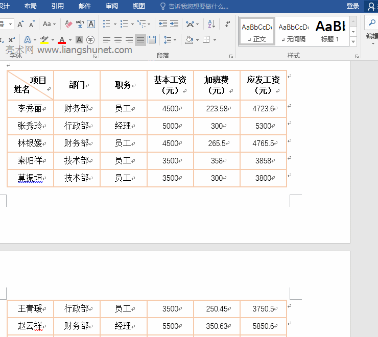This screenshot has width=378, height=337.
Task: Click the Phonetic Guide (wén) icon
Action: coord(80,24)
